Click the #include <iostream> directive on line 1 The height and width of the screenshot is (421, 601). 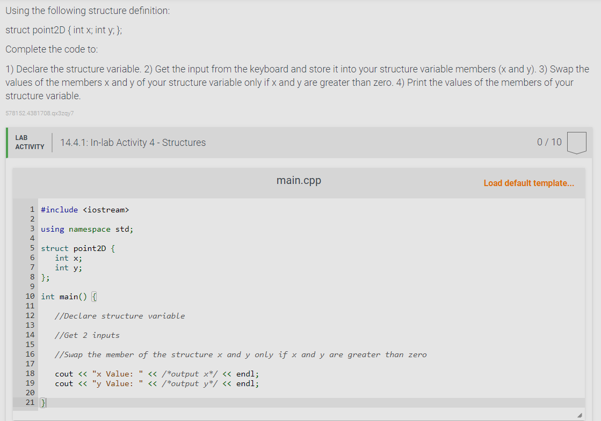(86, 210)
